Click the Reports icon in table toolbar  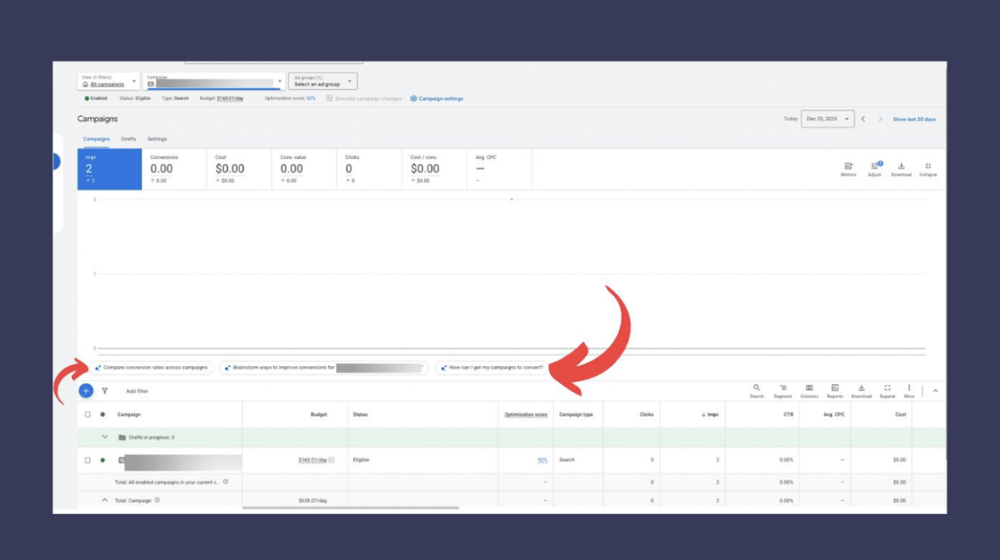[x=835, y=391]
